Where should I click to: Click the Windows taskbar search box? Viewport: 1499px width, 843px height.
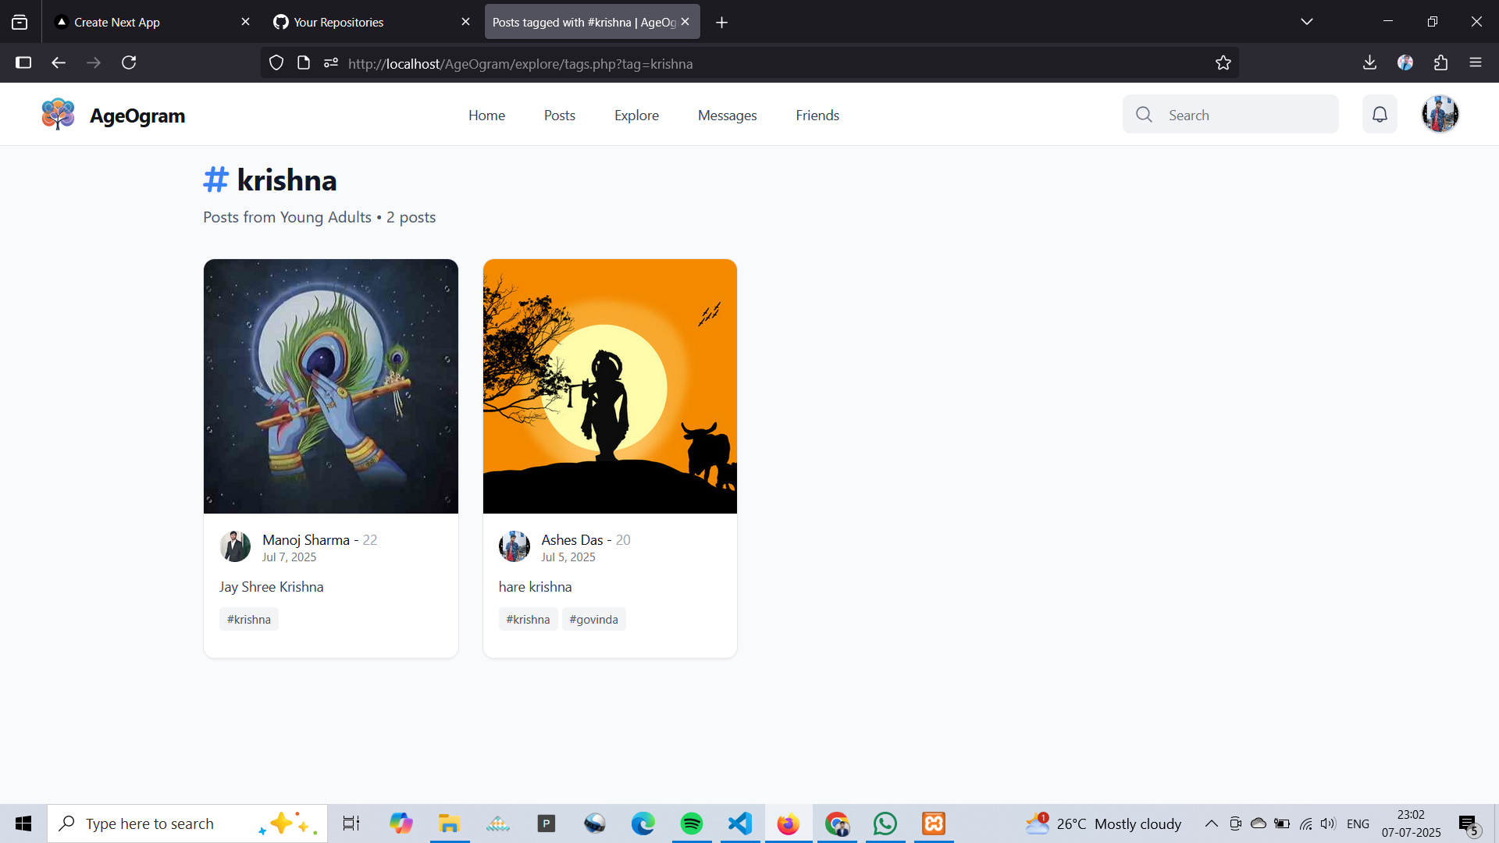point(187,823)
